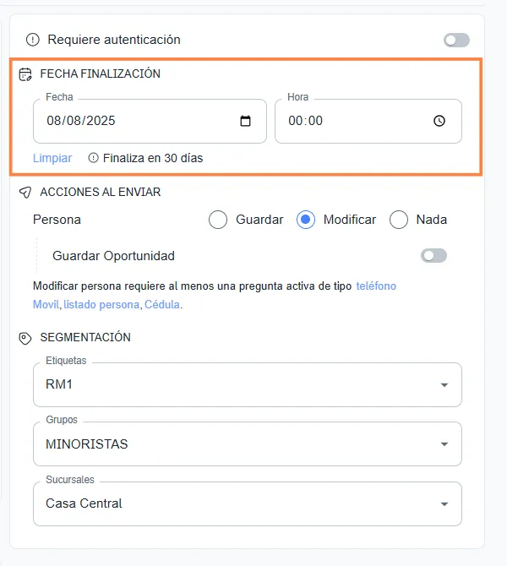The image size is (507, 566).
Task: Open the teléfono Movil link
Action: click(376, 286)
